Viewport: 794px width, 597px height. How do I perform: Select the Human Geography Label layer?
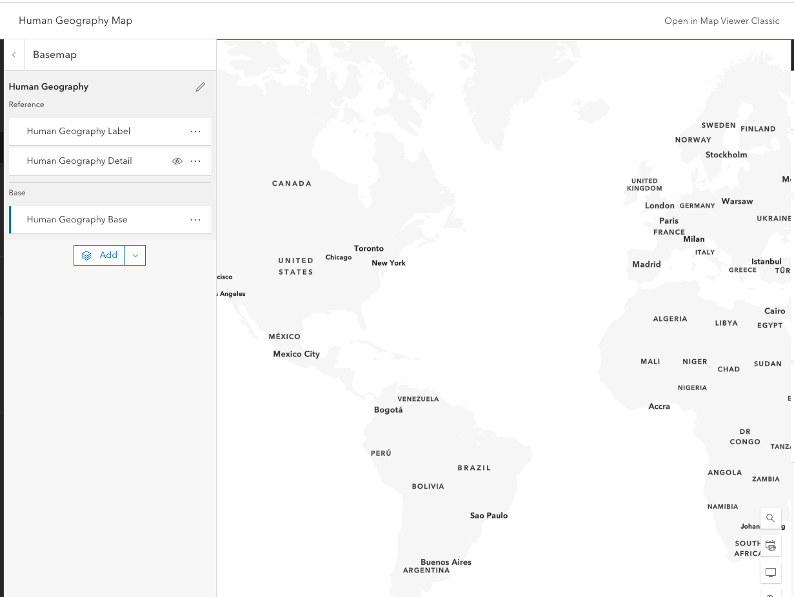pyautogui.click(x=79, y=132)
